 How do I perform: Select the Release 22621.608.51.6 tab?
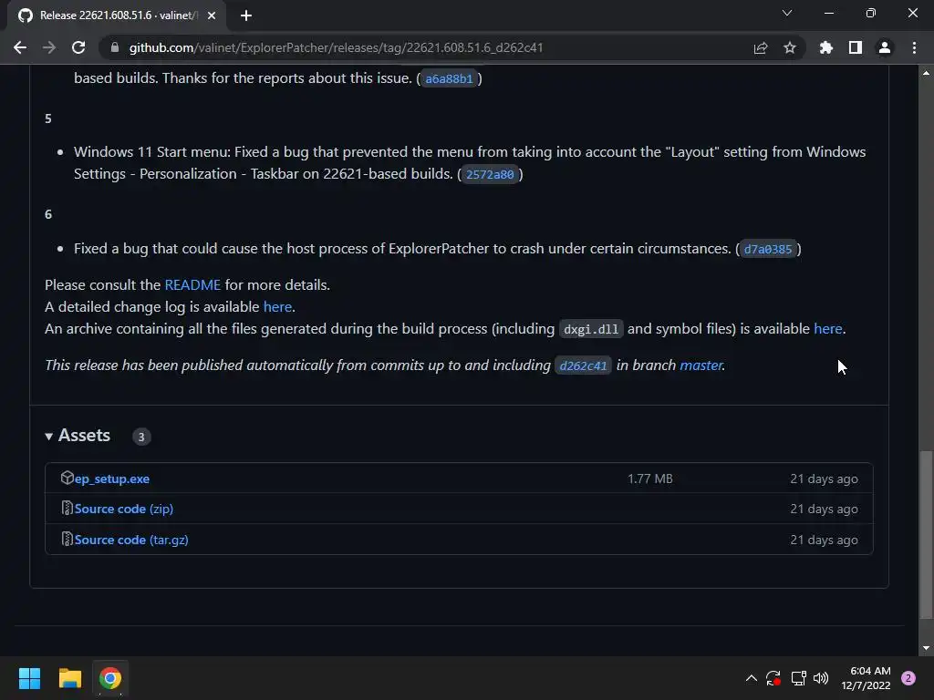point(116,15)
